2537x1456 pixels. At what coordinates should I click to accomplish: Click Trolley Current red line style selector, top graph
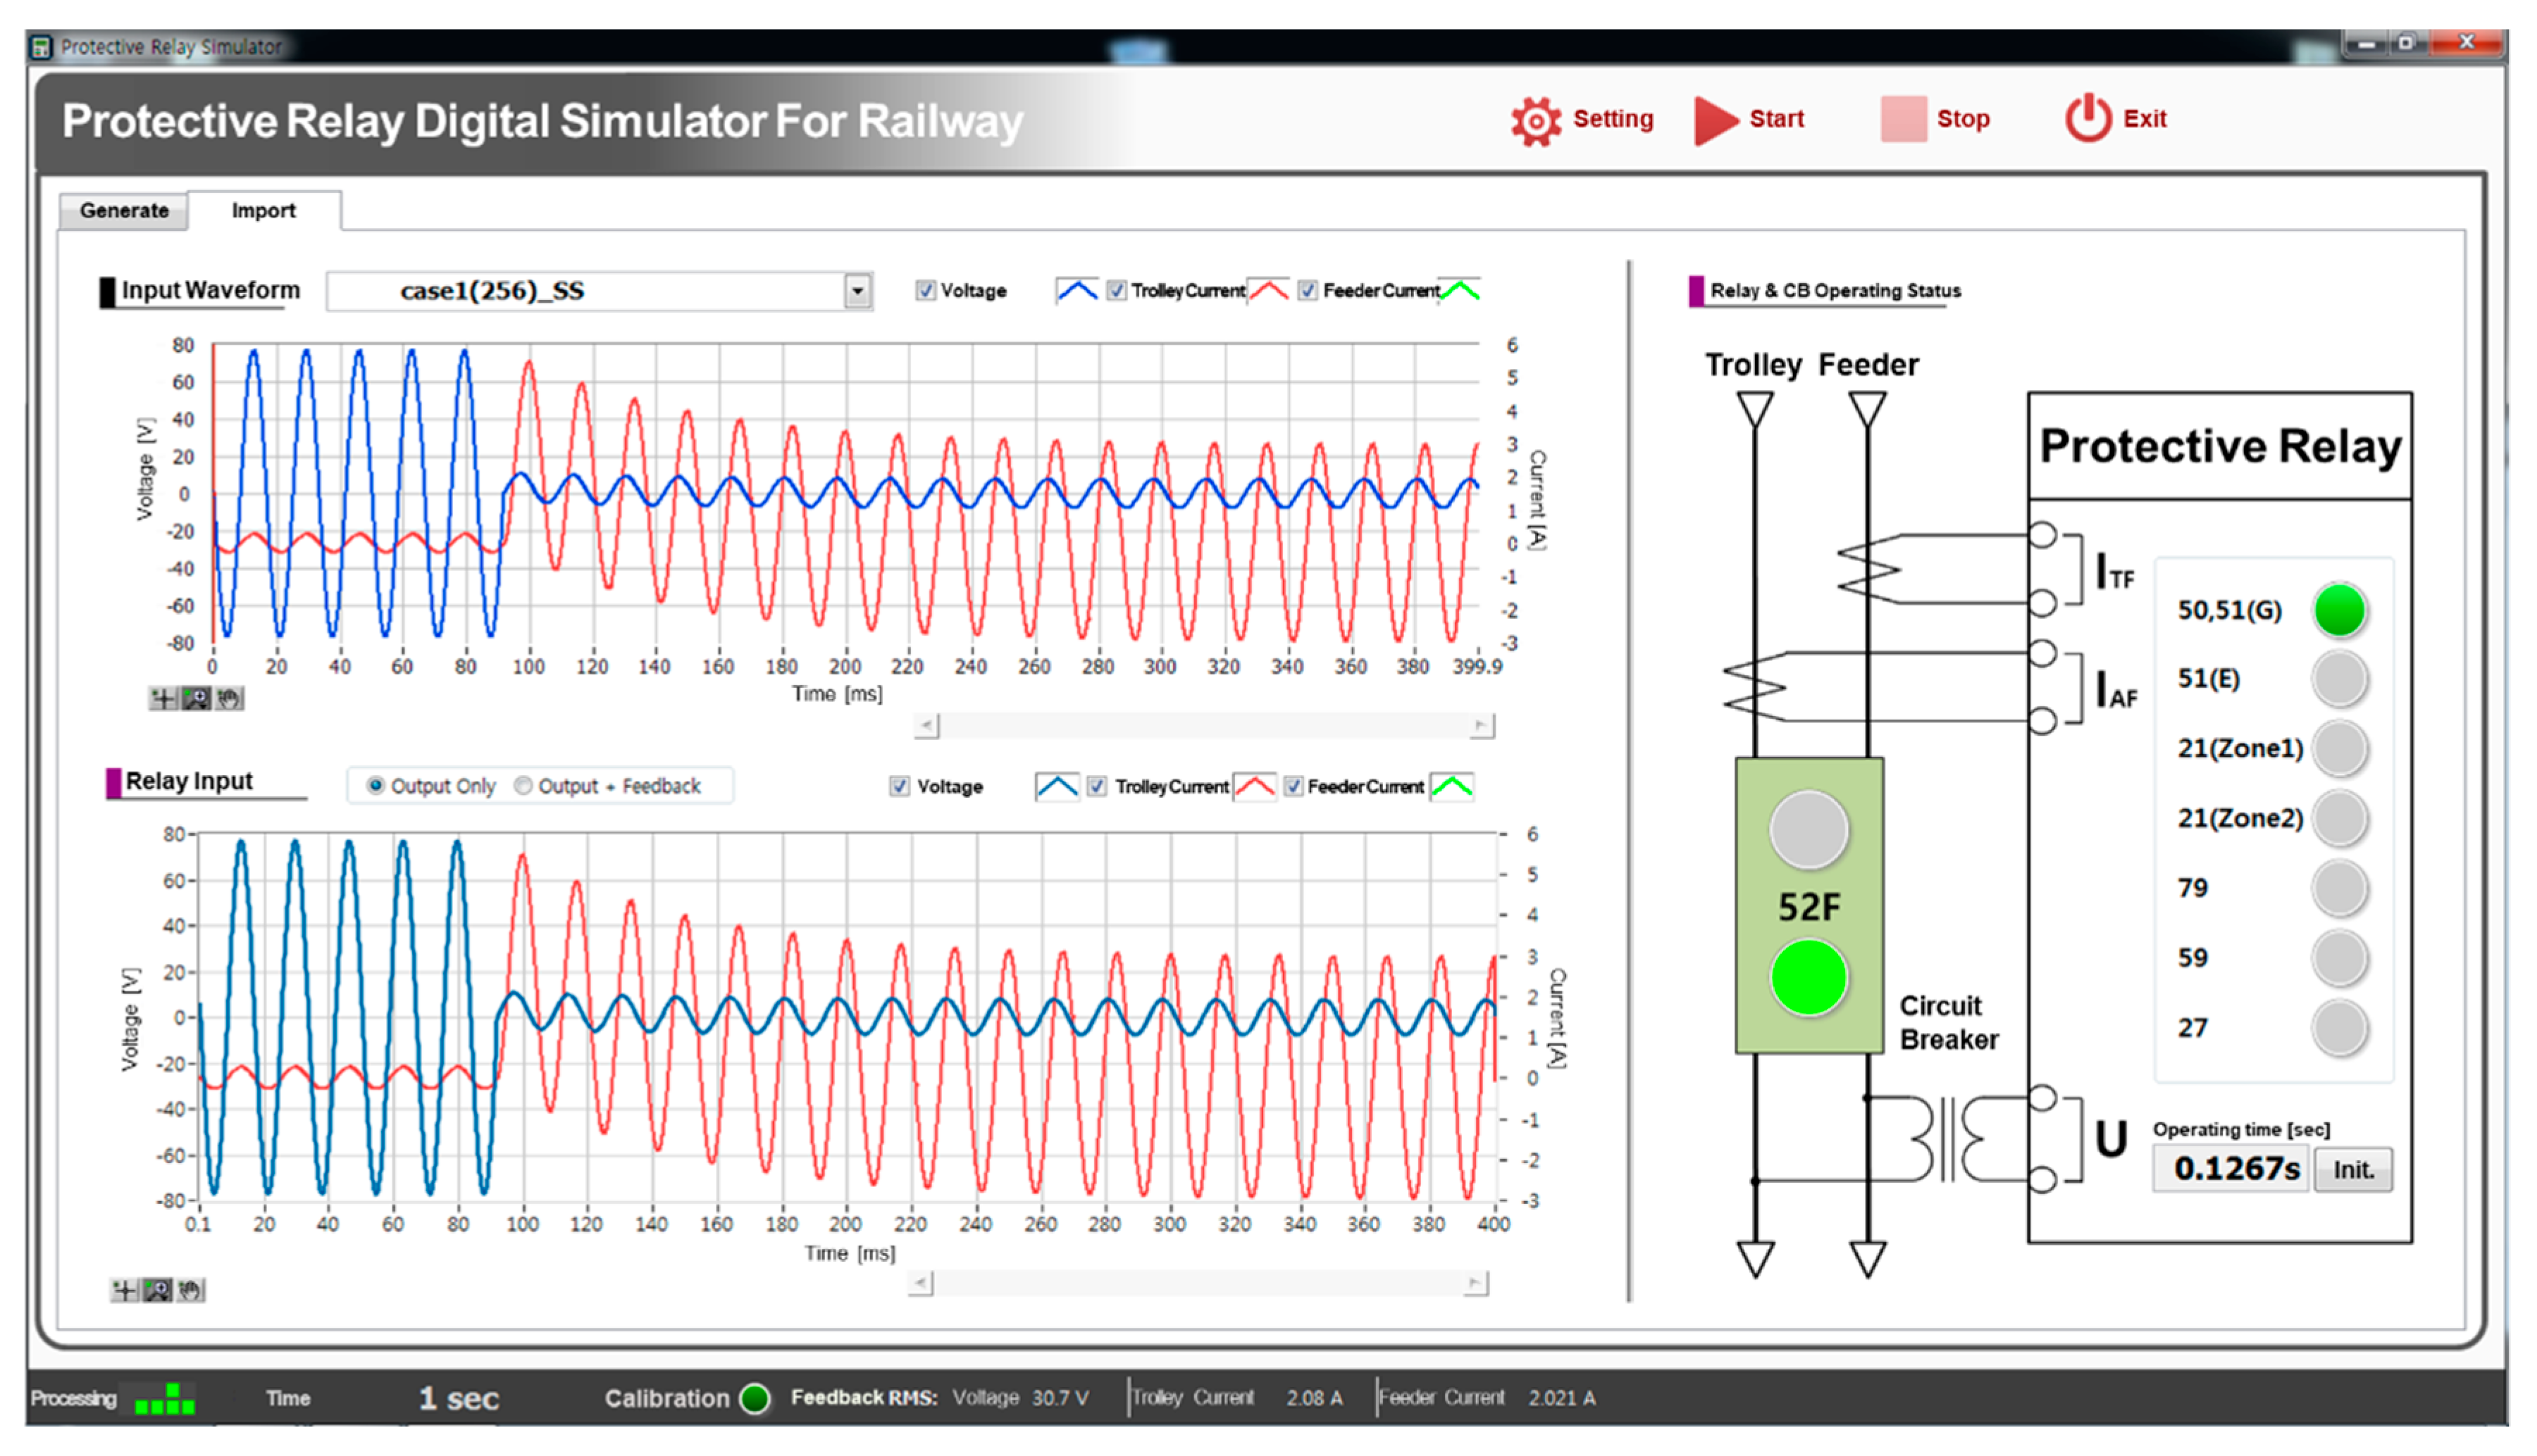point(1268,290)
